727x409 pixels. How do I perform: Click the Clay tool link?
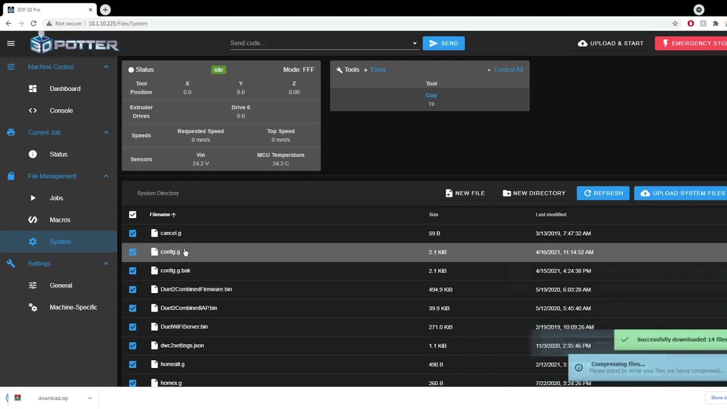pyautogui.click(x=431, y=95)
